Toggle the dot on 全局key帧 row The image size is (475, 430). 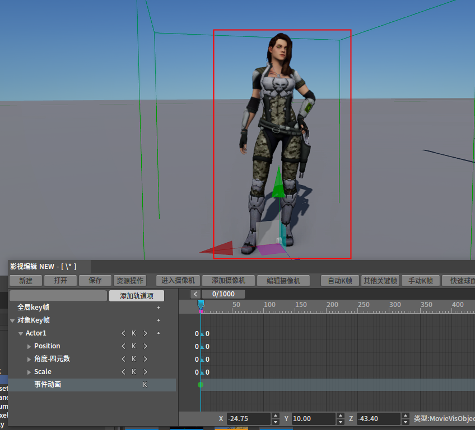tap(159, 308)
